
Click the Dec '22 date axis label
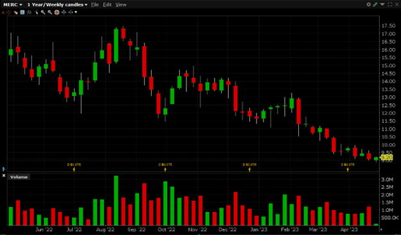[x=227, y=229]
